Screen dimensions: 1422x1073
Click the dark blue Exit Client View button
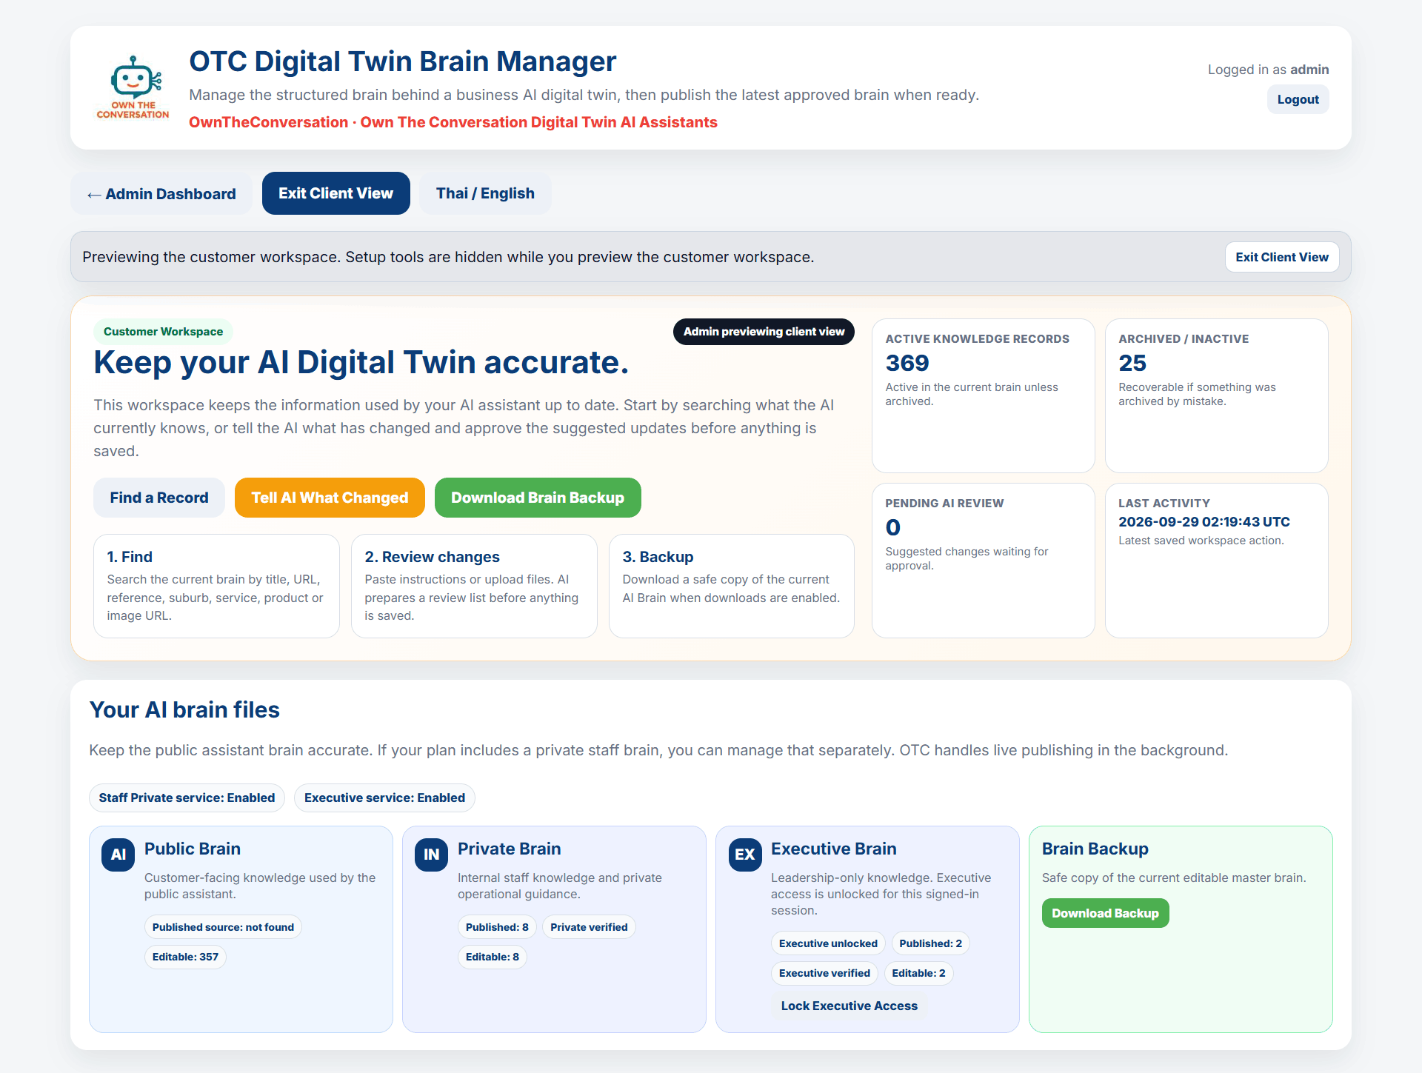pos(336,193)
